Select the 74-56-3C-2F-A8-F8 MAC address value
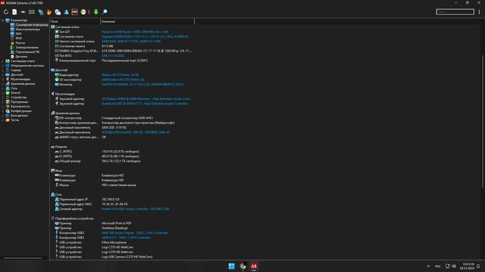Viewport: 485px width, 272px height. [114, 204]
